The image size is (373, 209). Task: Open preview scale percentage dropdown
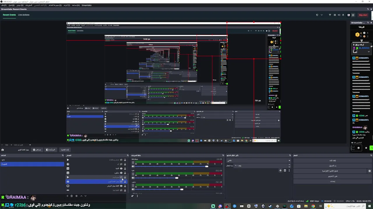(x=30, y=145)
